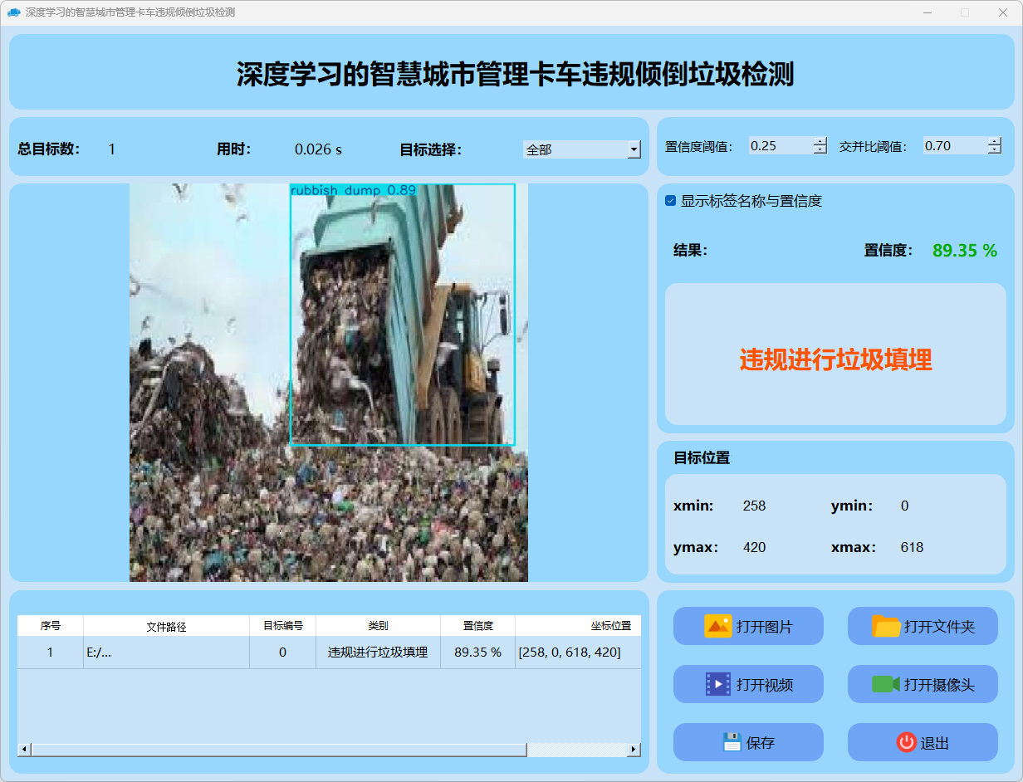Image resolution: width=1023 pixels, height=782 pixels.
Task: Click the 置信度 column header in table
Action: click(477, 626)
